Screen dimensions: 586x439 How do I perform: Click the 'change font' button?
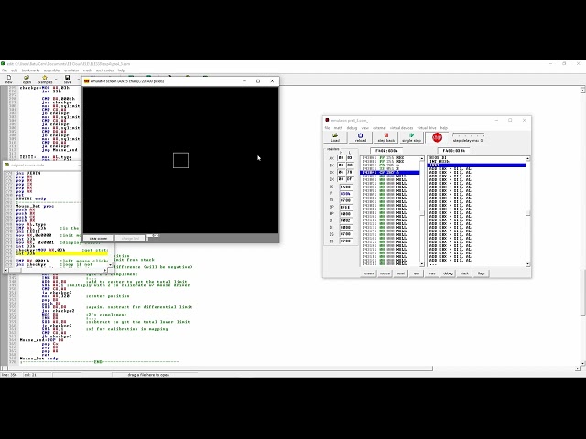[x=130, y=238]
